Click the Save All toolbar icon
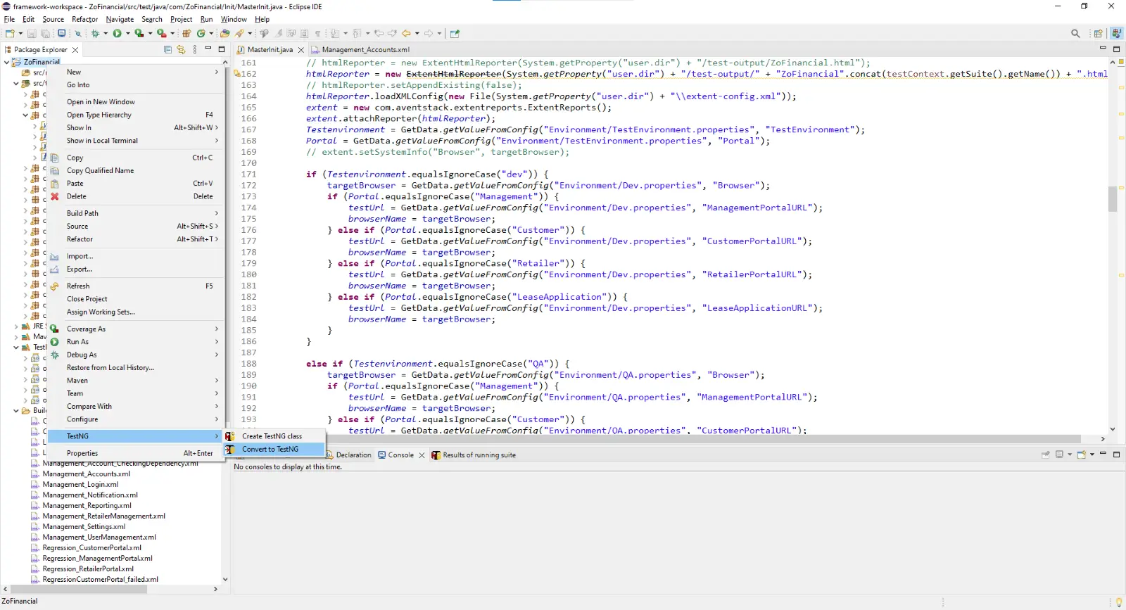This screenshot has width=1126, height=610. (x=45, y=33)
